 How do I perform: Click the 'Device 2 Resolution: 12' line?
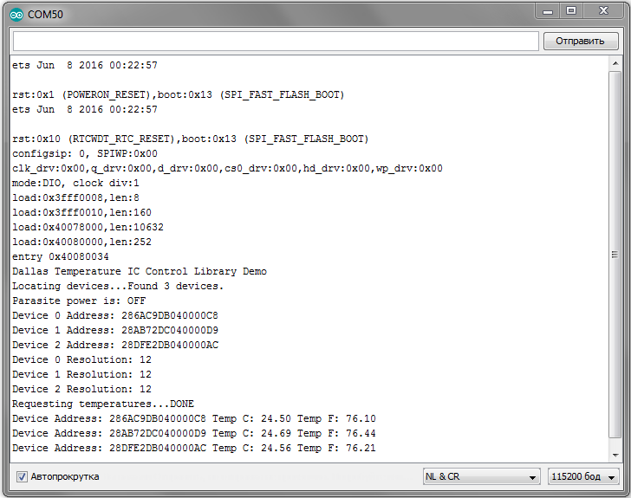[81, 390]
